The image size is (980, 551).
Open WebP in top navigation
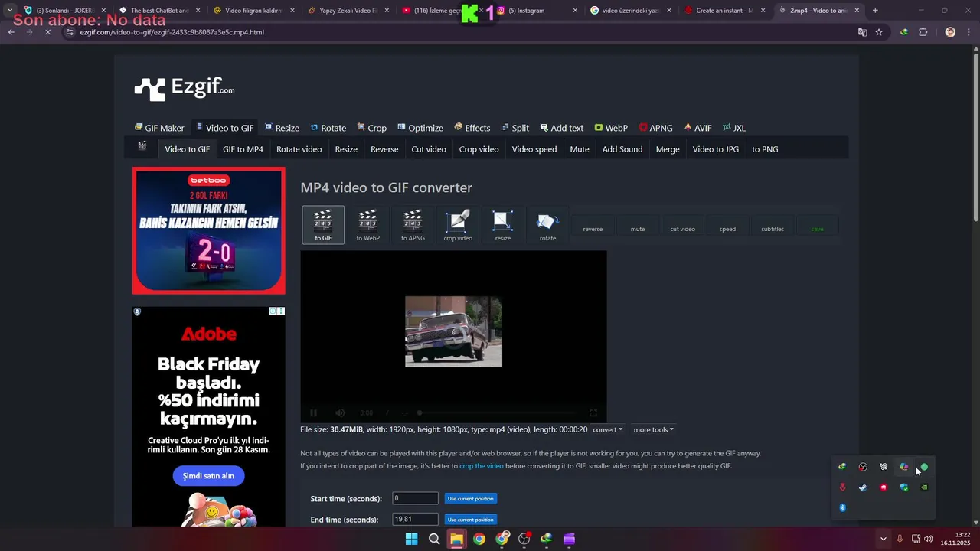click(611, 128)
